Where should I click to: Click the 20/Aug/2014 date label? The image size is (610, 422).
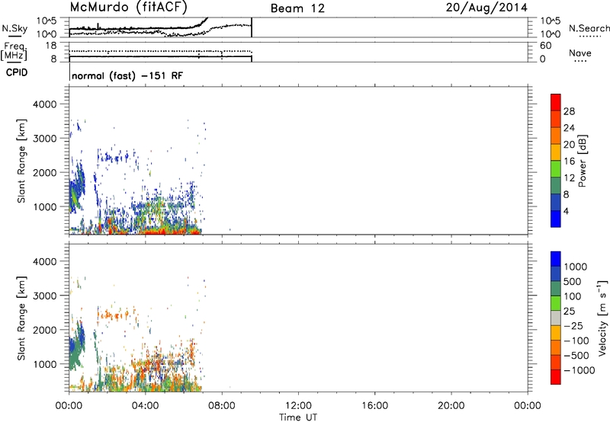[486, 8]
